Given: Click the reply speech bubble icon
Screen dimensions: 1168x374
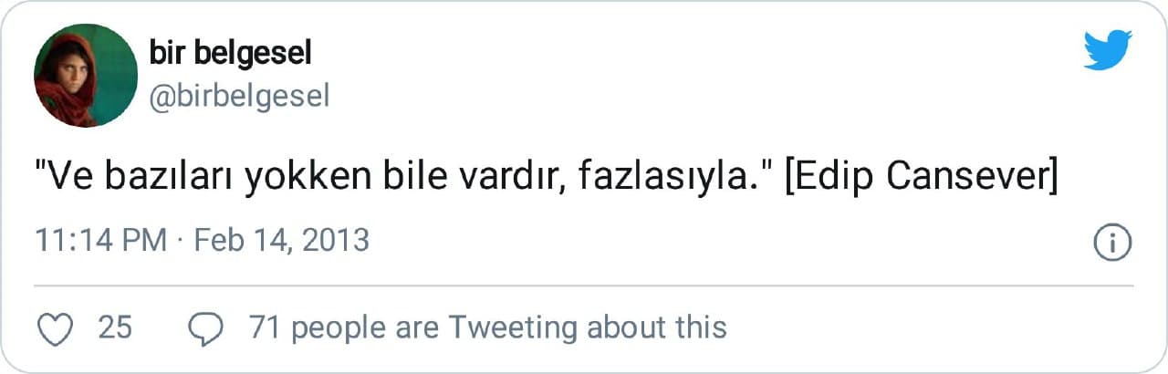Looking at the screenshot, I should coord(204,327).
